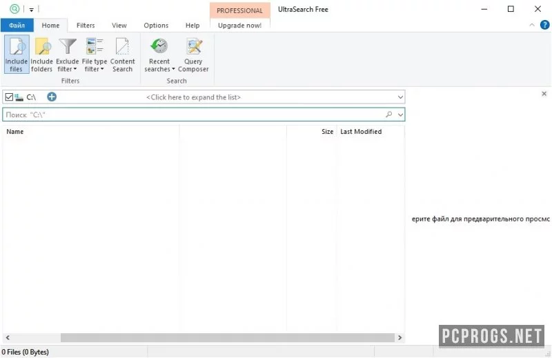Switch to the Home ribbon tab
The width and height of the screenshot is (552, 358).
pos(50,26)
